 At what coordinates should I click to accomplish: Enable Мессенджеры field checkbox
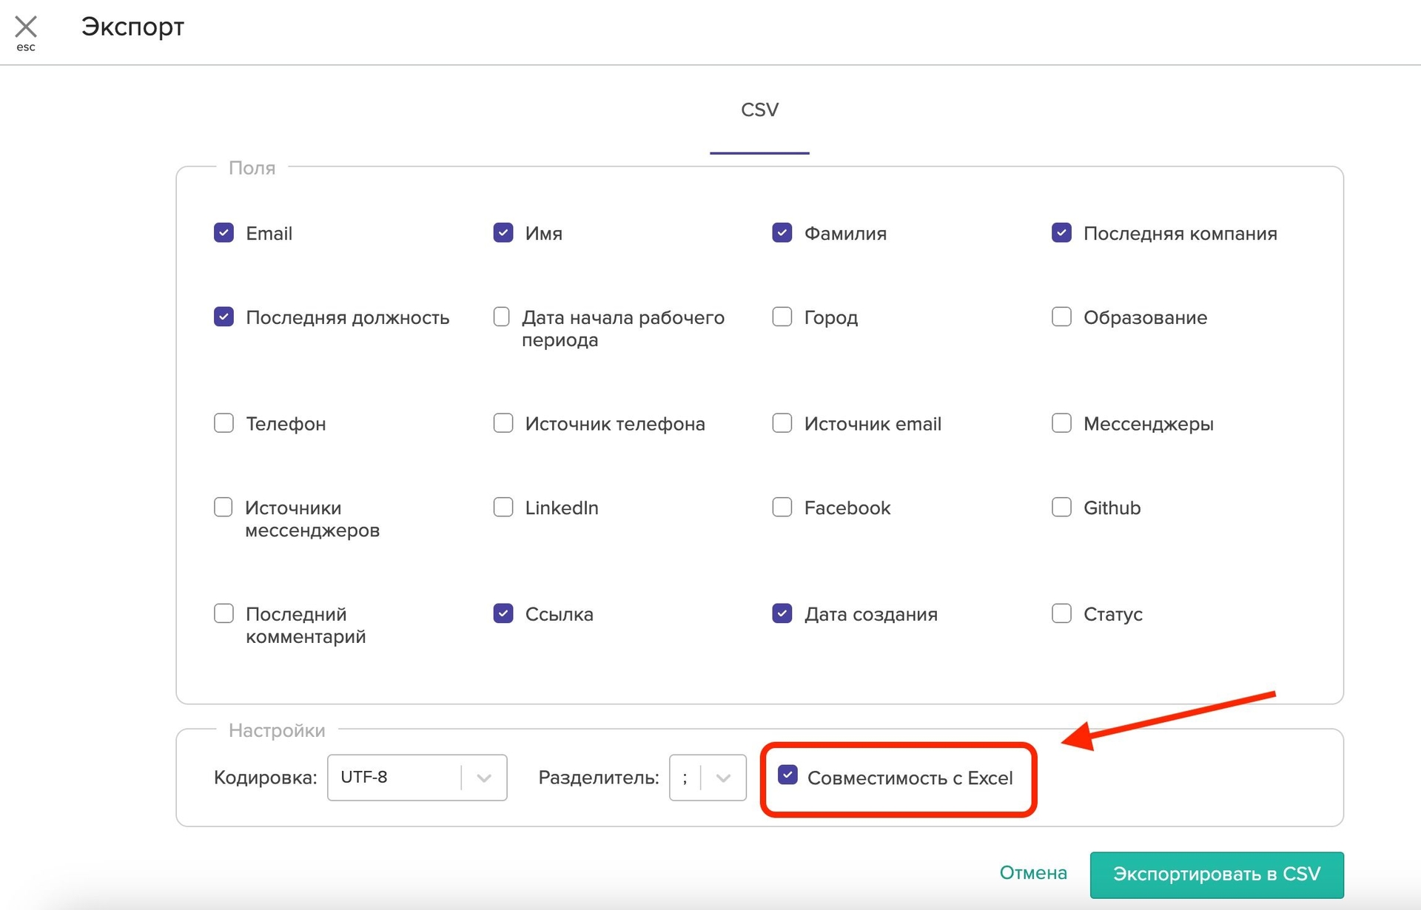[1061, 423]
